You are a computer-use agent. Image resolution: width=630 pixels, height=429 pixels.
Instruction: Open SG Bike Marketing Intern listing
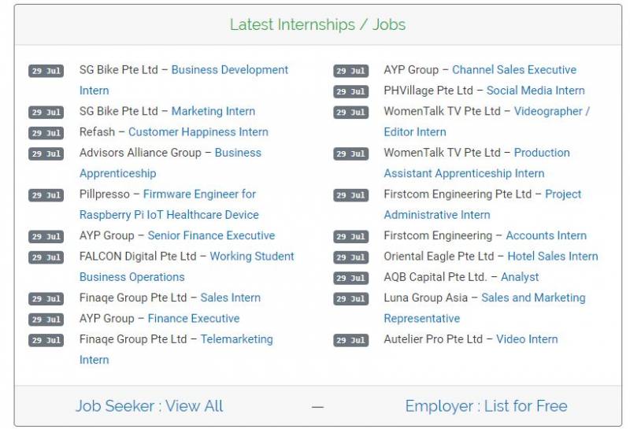click(213, 112)
